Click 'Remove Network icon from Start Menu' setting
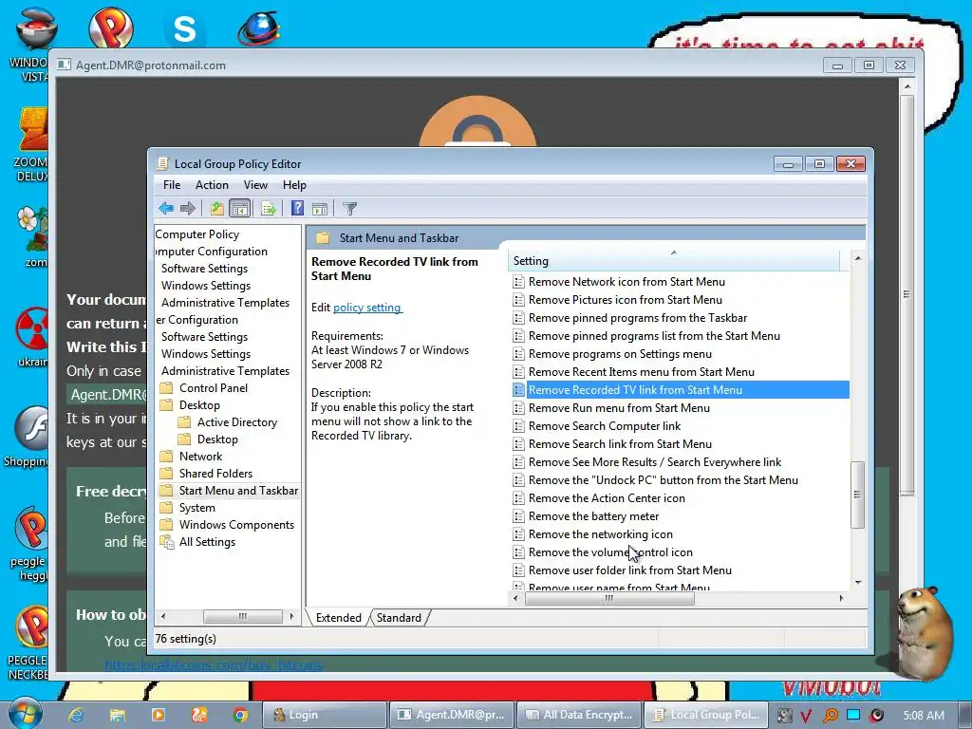This screenshot has height=729, width=972. (626, 281)
